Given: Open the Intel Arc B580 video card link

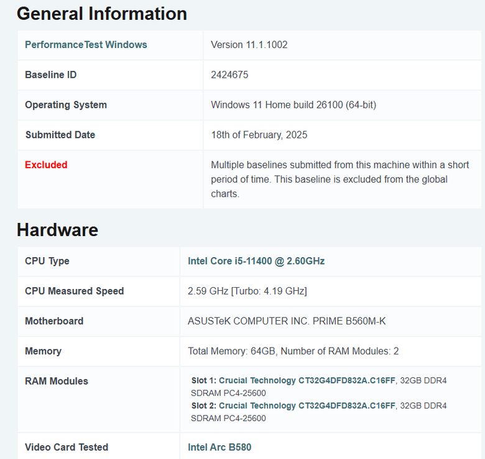Looking at the screenshot, I should point(219,447).
